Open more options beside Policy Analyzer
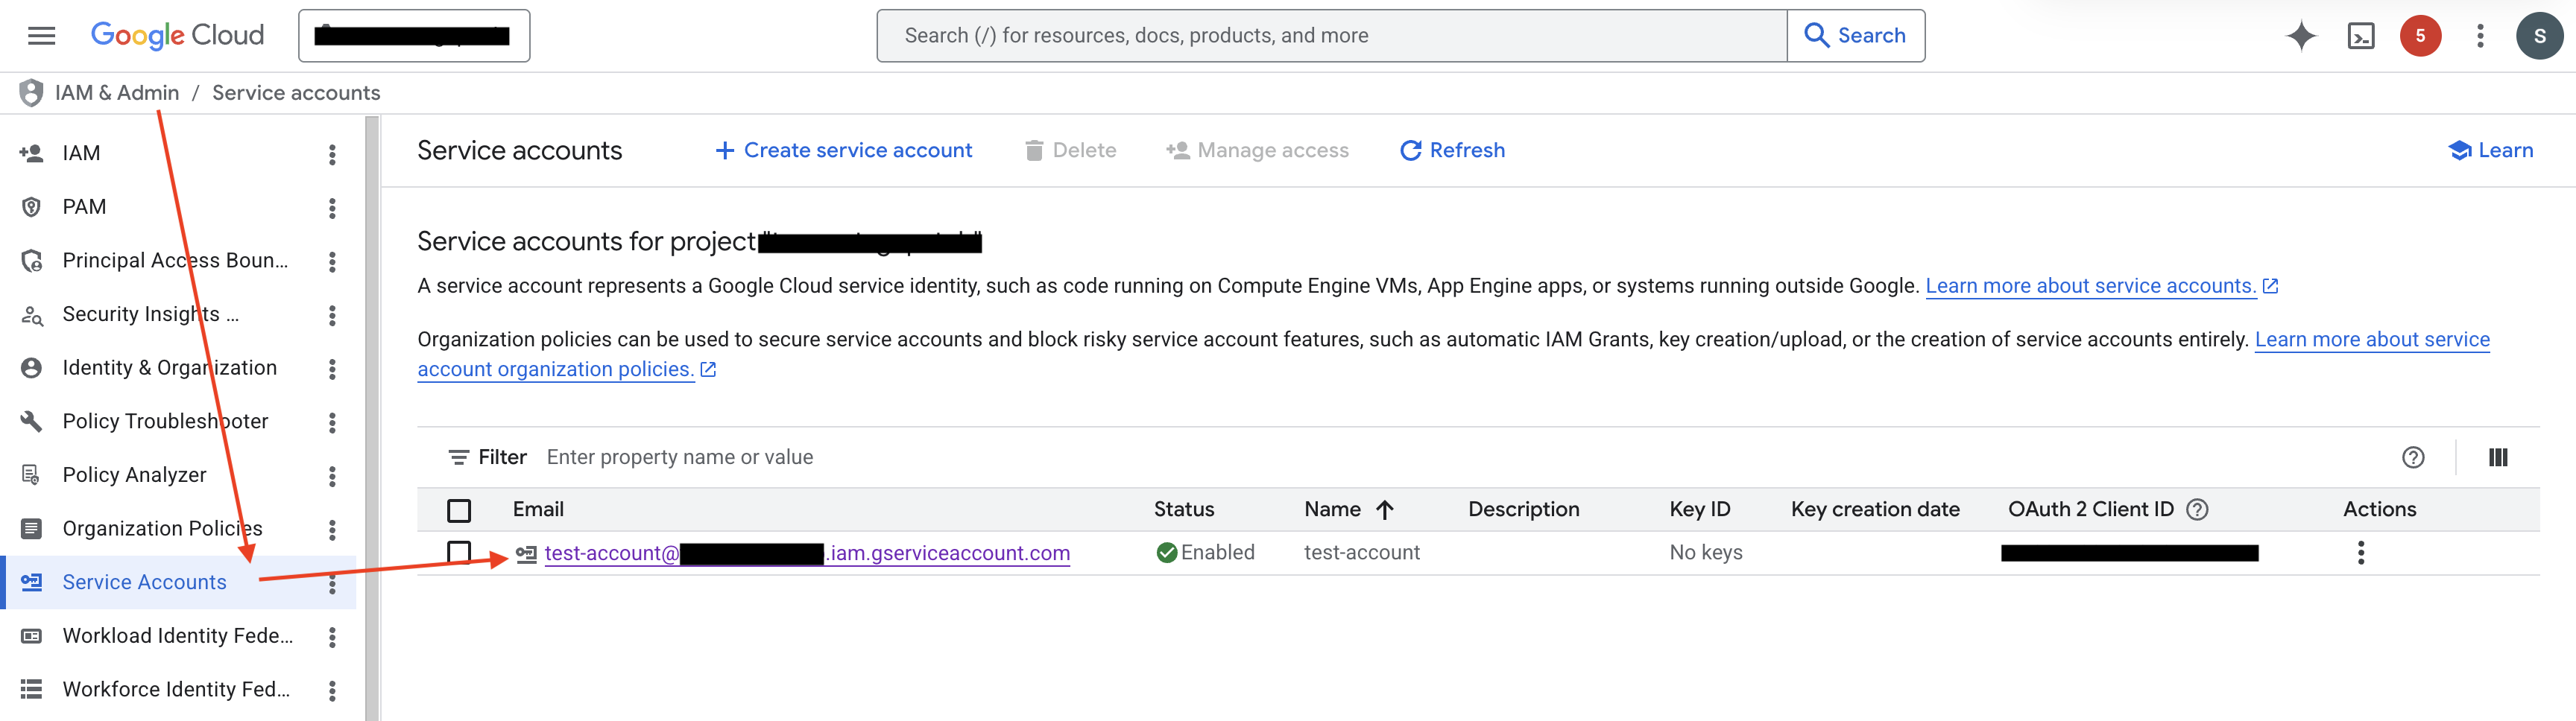 coord(332,477)
